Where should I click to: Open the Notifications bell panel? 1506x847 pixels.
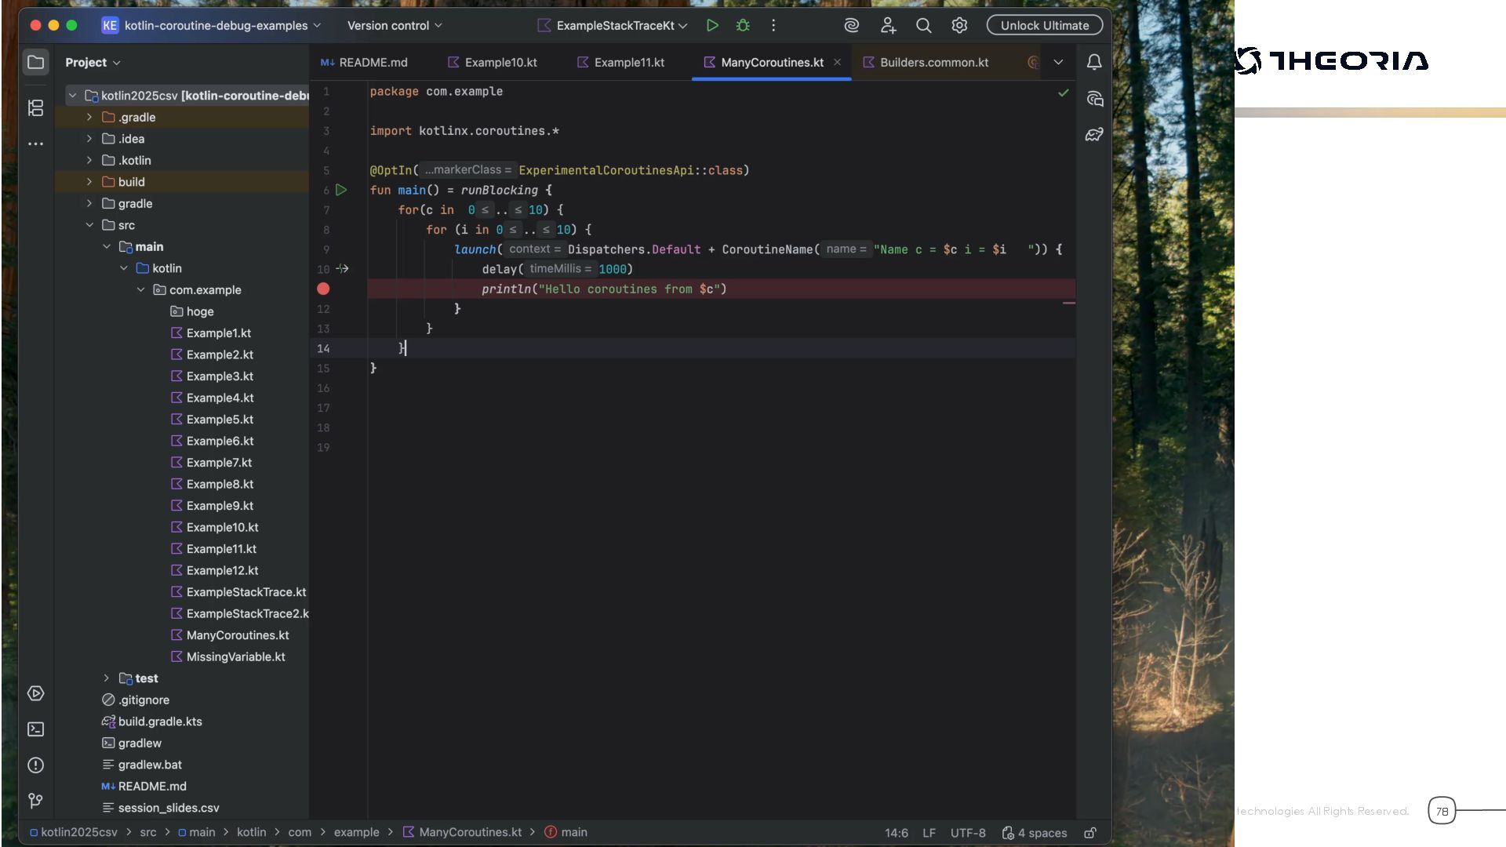point(1094,62)
